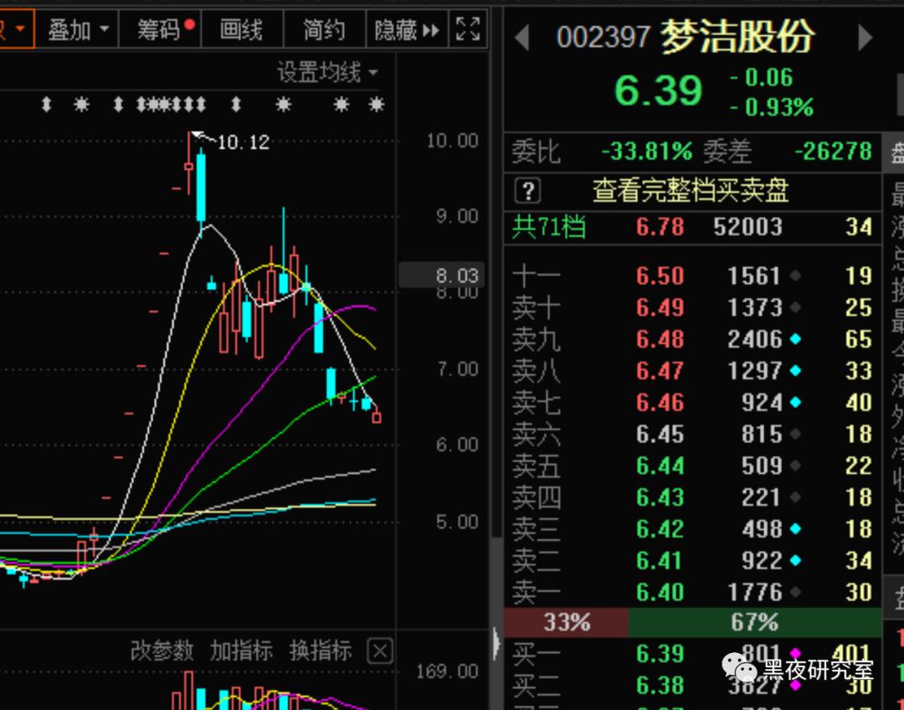Click a star event marker above the chart
The height and width of the screenshot is (710, 904).
pyautogui.click(x=281, y=105)
